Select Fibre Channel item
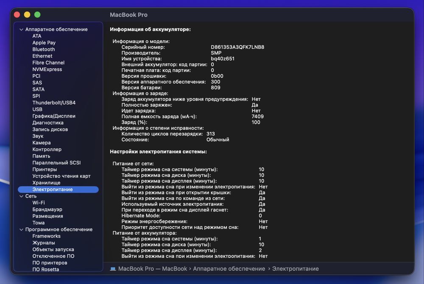Screen dimensions: 424x284 (48, 63)
